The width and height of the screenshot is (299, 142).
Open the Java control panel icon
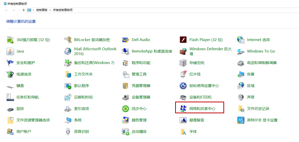(x=10, y=51)
